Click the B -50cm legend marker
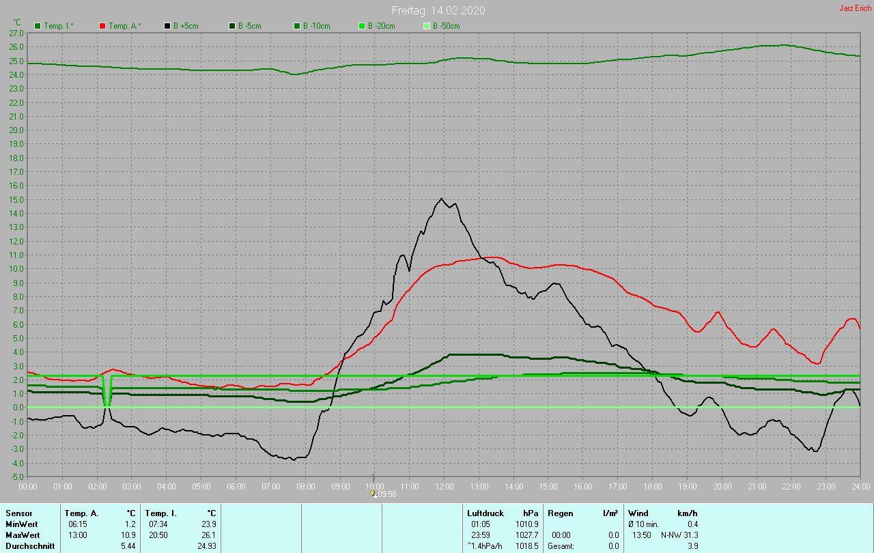This screenshot has height=553, width=874. [427, 26]
